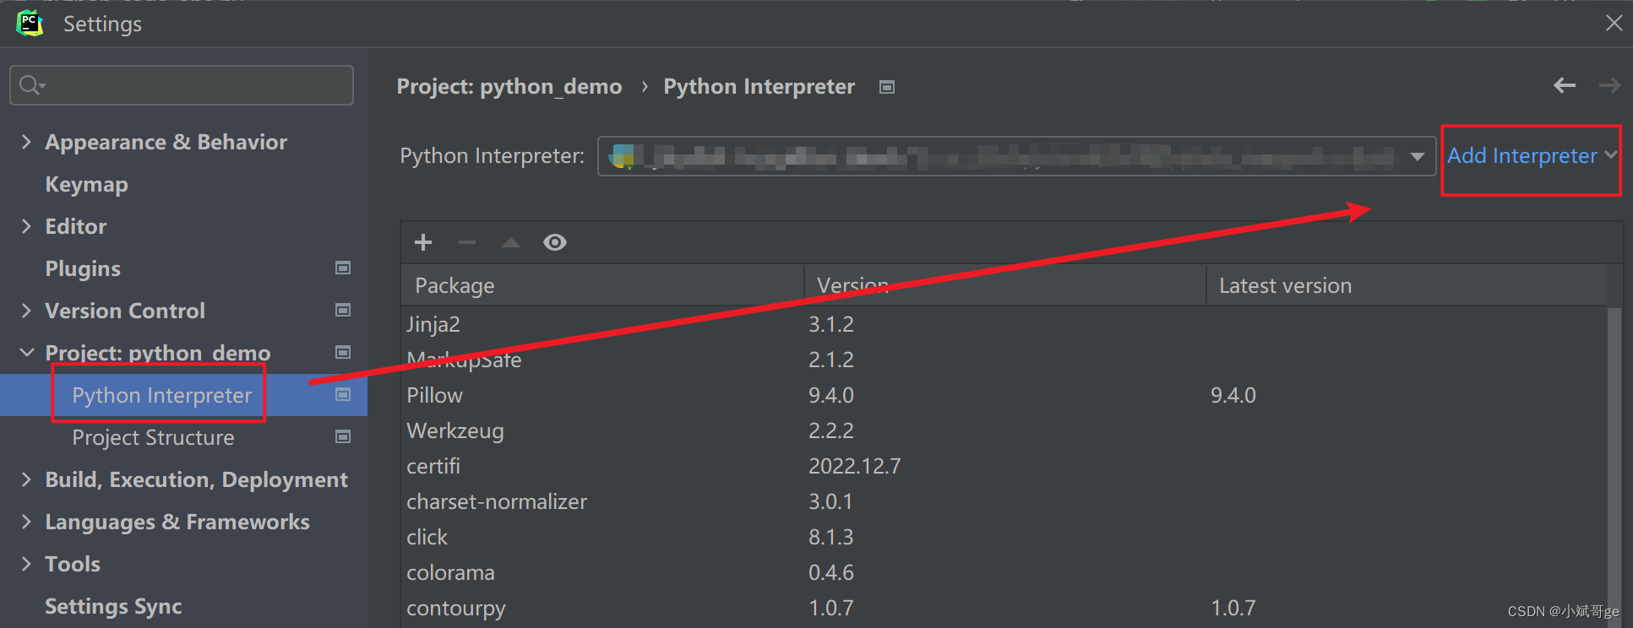Expand the Appearance & Behavior section
1633x628 pixels.
[26, 142]
